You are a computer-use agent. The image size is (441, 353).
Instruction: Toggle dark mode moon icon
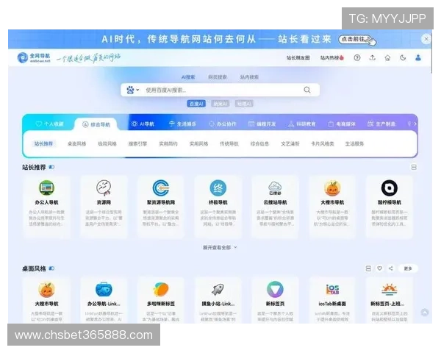(x=403, y=57)
